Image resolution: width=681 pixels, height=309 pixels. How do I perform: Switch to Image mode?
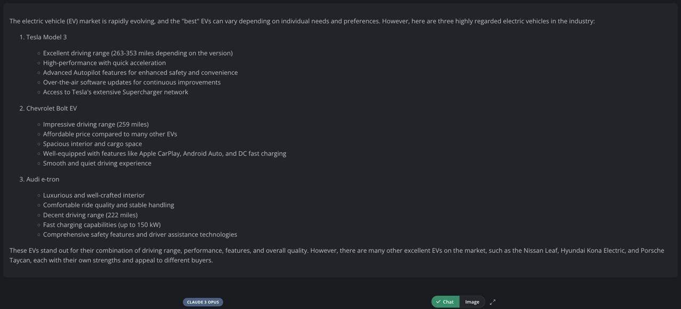472,302
